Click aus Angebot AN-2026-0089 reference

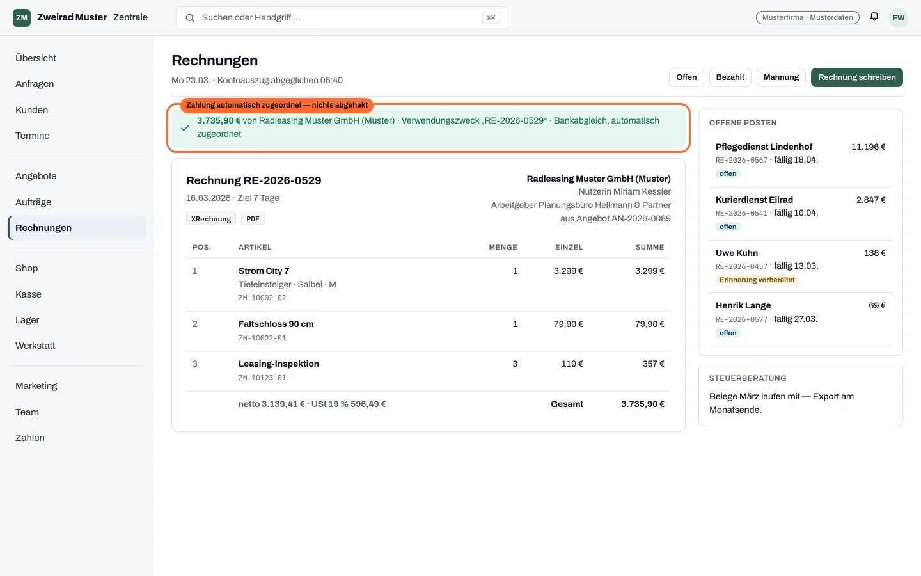[x=615, y=218]
